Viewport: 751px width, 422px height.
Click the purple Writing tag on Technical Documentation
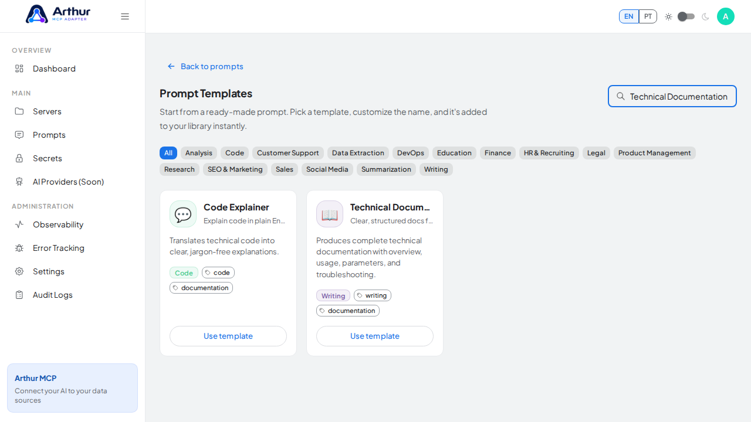[333, 296]
